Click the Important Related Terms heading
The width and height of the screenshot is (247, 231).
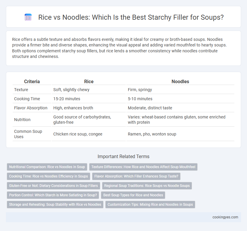[x=123, y=156]
